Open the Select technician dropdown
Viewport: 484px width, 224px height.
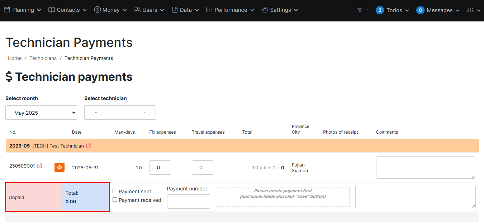[120, 113]
